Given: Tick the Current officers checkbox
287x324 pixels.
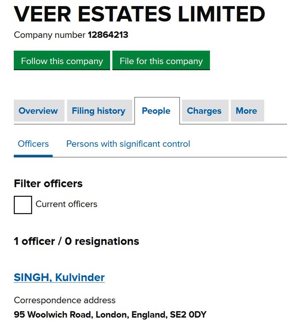Looking at the screenshot, I should (23, 205).
